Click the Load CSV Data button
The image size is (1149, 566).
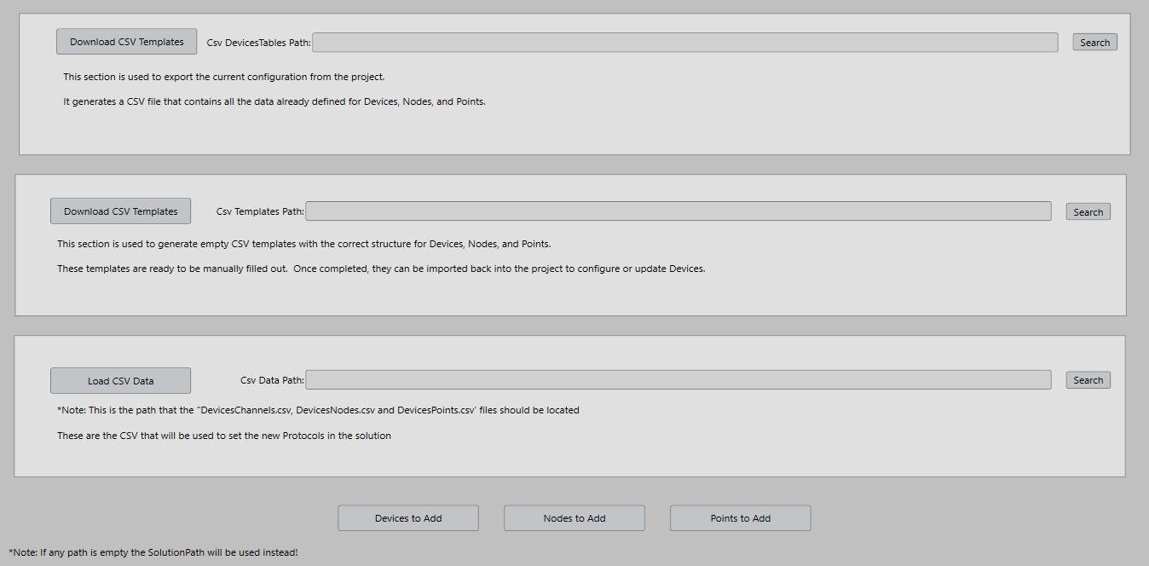[120, 381]
